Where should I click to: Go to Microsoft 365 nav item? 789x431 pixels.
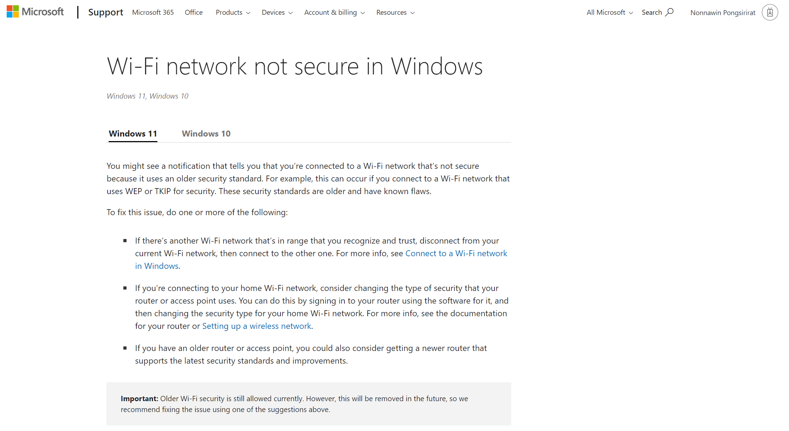click(x=153, y=13)
